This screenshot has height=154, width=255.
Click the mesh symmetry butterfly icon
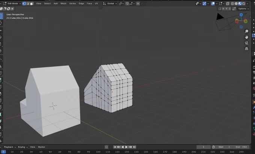[x=220, y=9]
